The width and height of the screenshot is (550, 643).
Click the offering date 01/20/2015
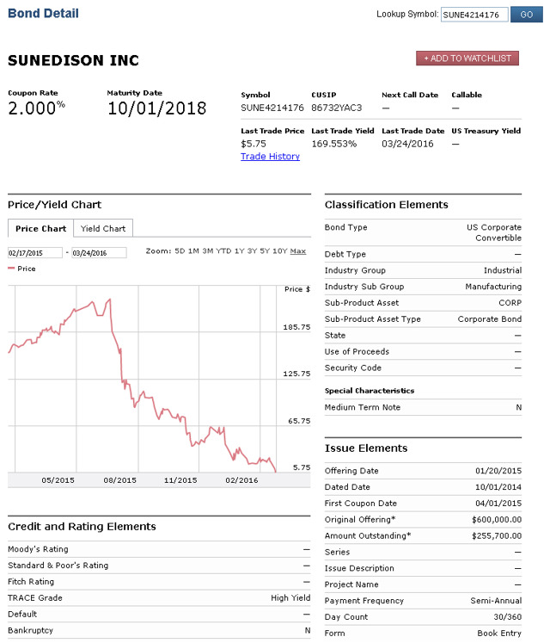tap(498, 471)
